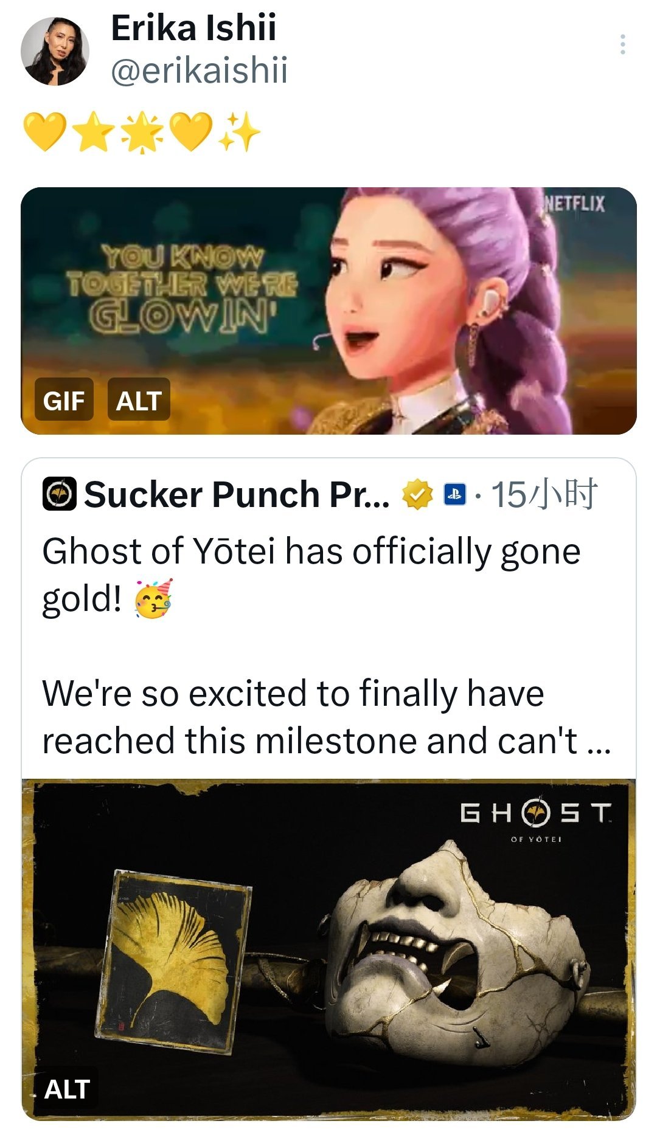Show ALT text for the GIF
657x1135 pixels.
tap(139, 399)
